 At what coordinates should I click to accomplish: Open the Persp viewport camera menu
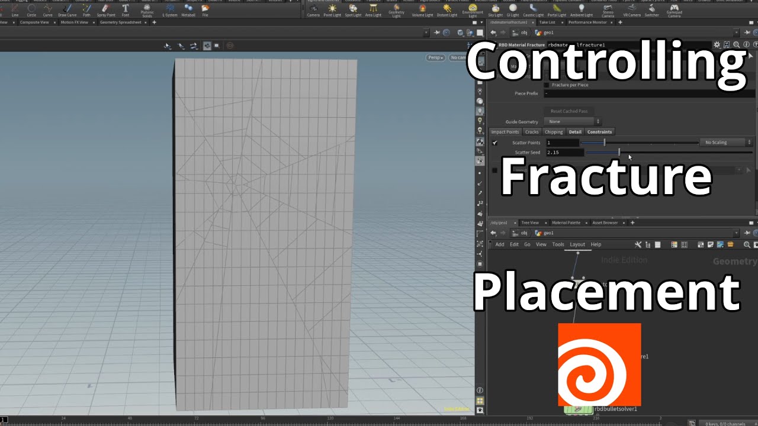435,57
